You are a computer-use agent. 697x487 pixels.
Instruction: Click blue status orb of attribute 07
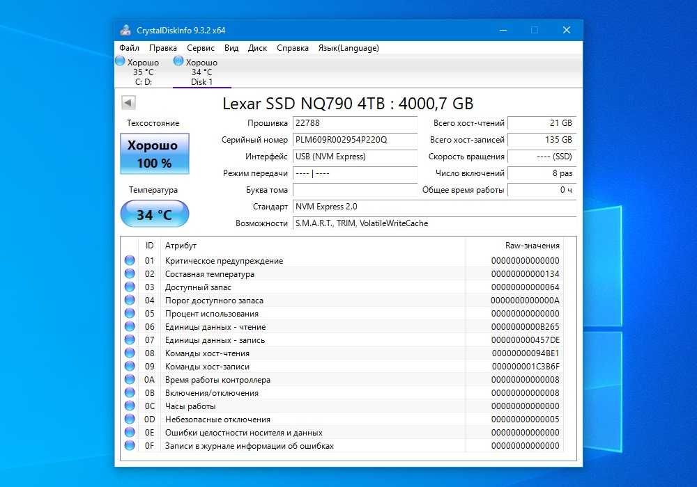130,340
